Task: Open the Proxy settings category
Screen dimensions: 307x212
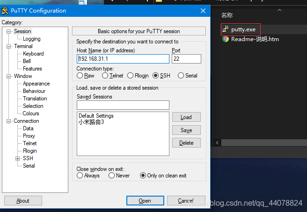Action: (x=29, y=136)
